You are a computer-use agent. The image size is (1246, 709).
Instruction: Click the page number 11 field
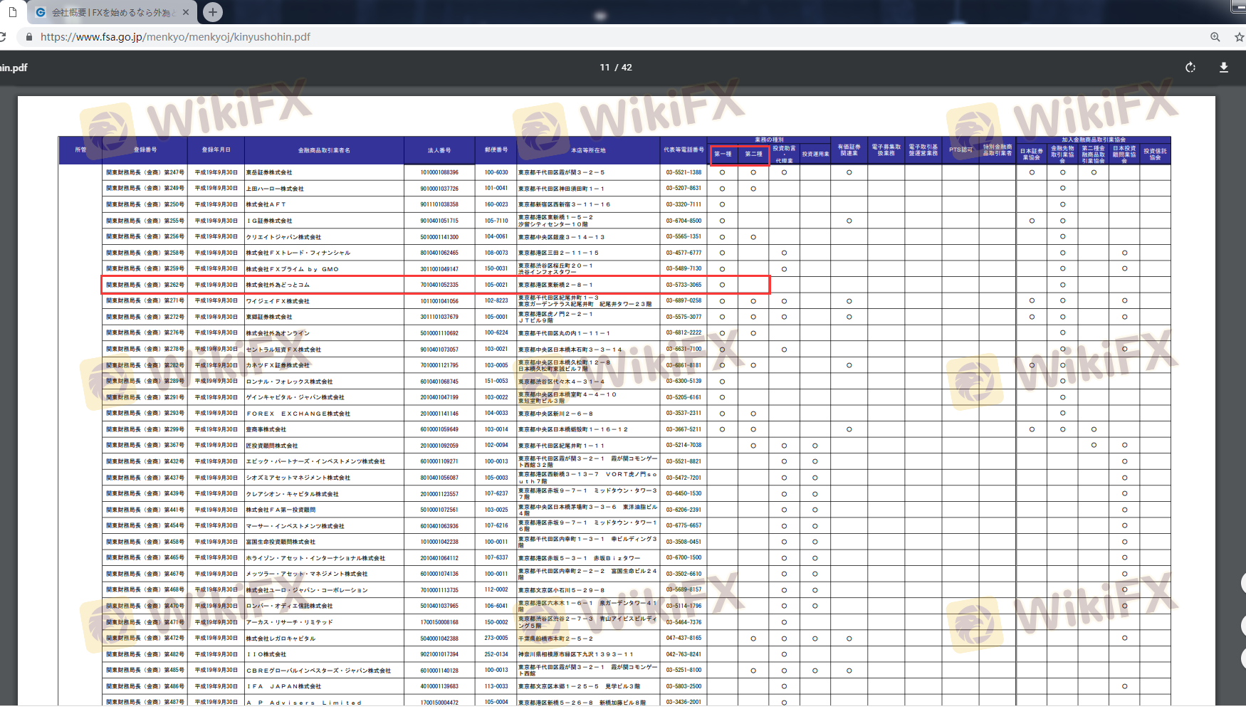click(604, 68)
